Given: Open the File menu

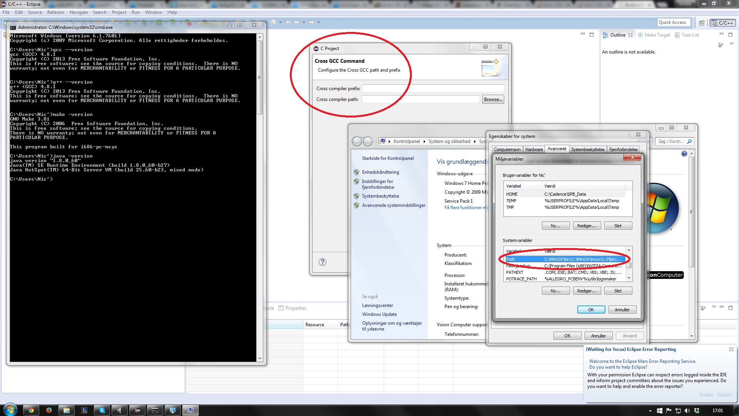Looking at the screenshot, I should 6,12.
